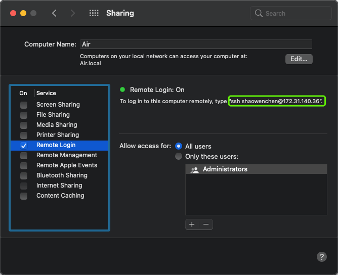The width and height of the screenshot is (338, 275).
Task: Enable Printer Sharing checkbox
Action: tap(24, 135)
